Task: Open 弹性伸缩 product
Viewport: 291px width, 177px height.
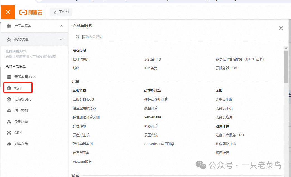Action: click(79, 126)
